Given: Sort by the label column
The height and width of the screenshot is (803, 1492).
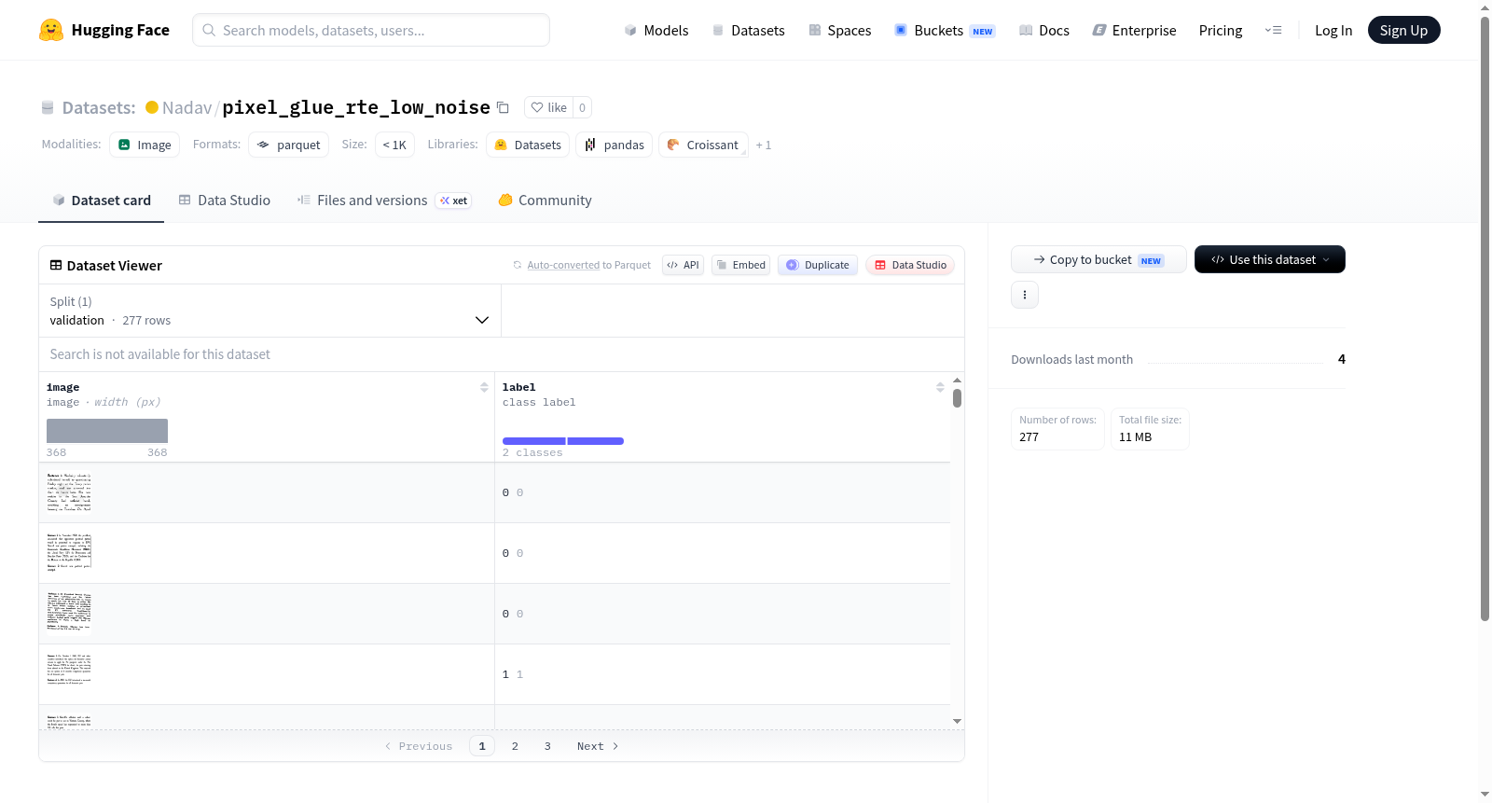Looking at the screenshot, I should click(940, 387).
